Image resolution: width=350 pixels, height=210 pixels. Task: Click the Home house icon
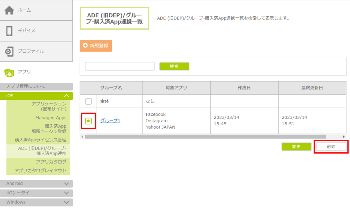9,10
